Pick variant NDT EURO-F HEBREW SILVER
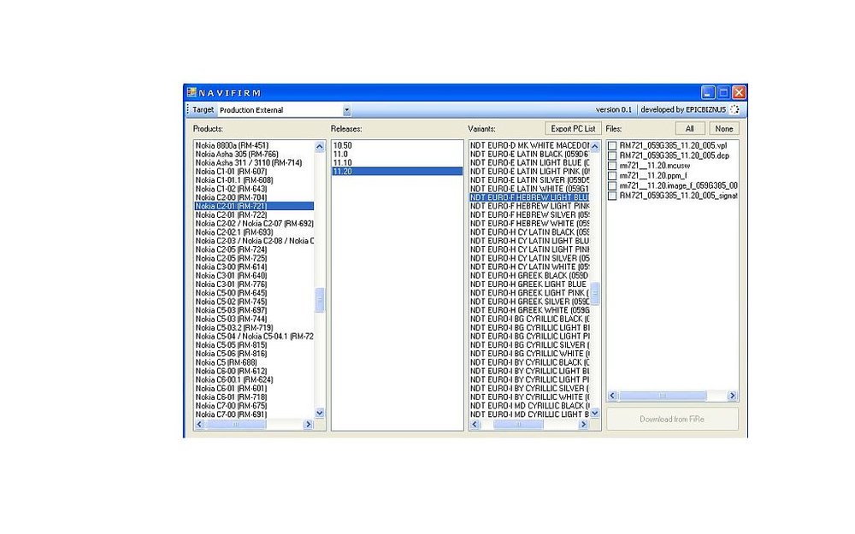 (x=529, y=215)
